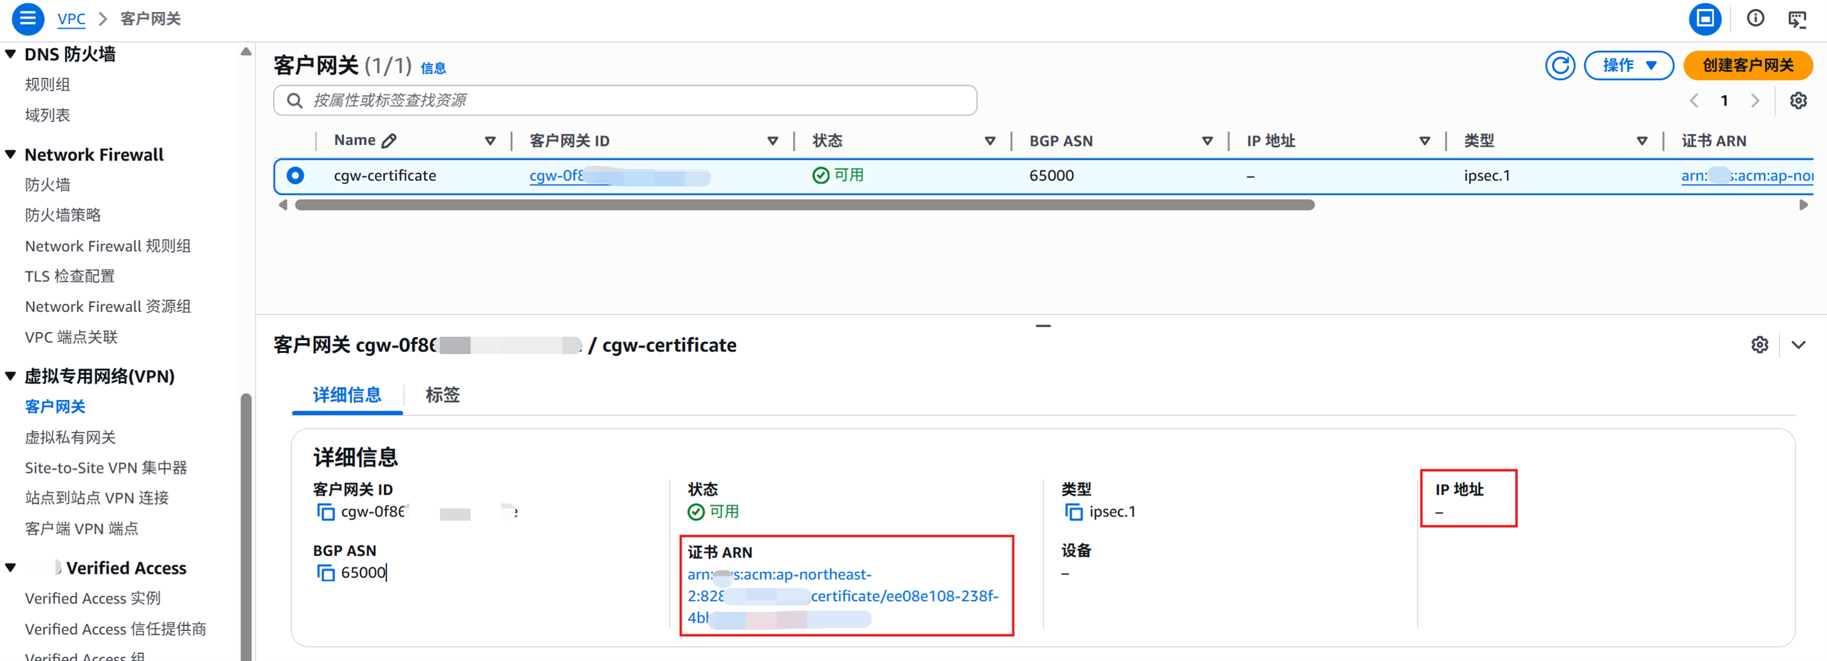Collapse the 虚拟专用网络(VPN) section
The height and width of the screenshot is (661, 1827).
tap(11, 376)
